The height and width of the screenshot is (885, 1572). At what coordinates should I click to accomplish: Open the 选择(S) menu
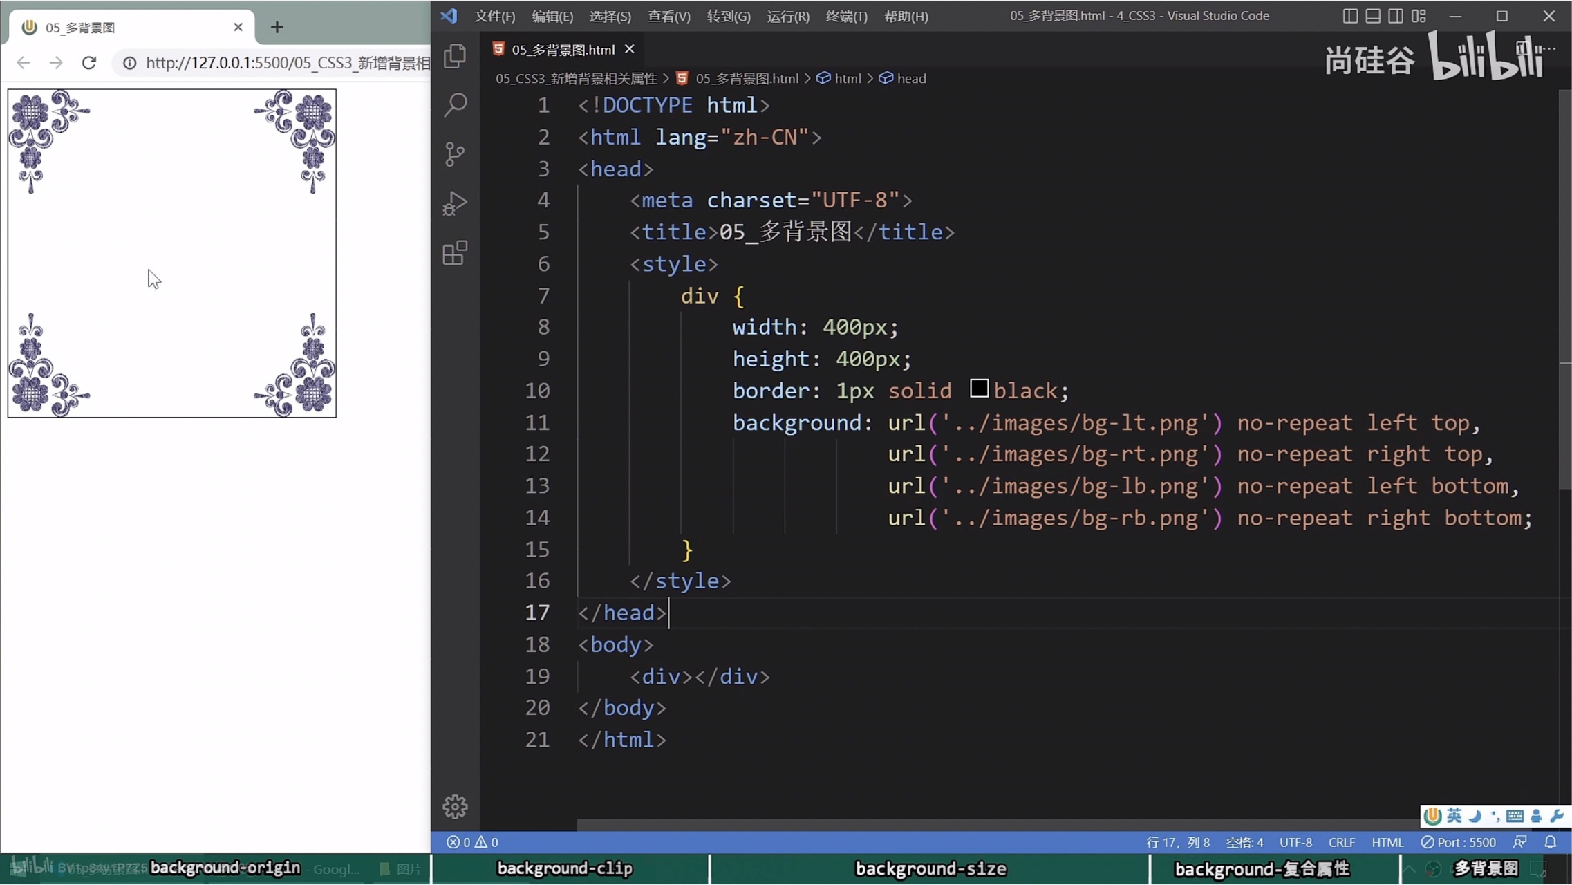(x=610, y=16)
